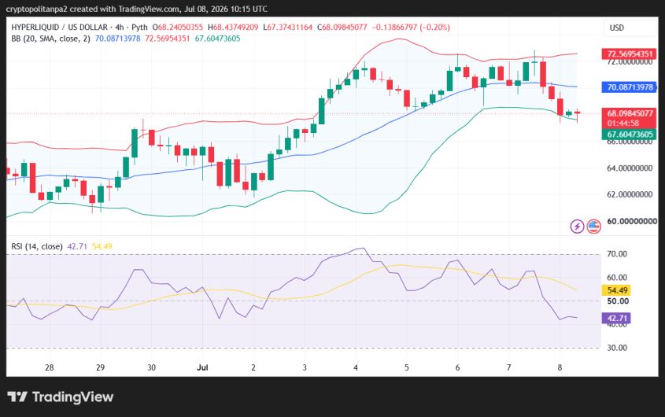
Task: Click the 6 date label on time axis
Action: [x=457, y=367]
